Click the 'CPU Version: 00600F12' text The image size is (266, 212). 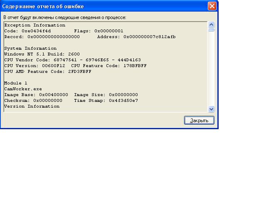[34, 66]
